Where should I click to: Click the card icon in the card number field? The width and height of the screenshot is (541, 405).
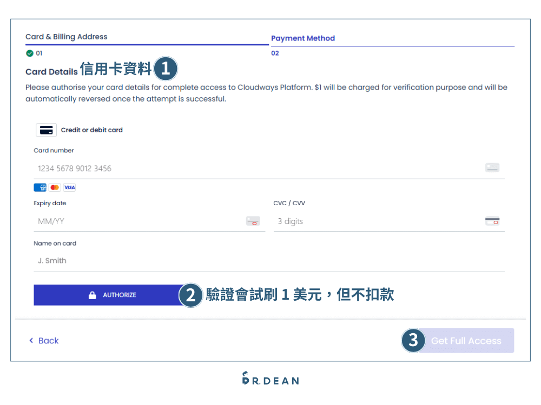492,168
